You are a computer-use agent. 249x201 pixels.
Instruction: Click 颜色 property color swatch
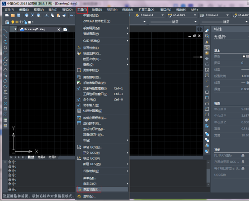point(244,57)
